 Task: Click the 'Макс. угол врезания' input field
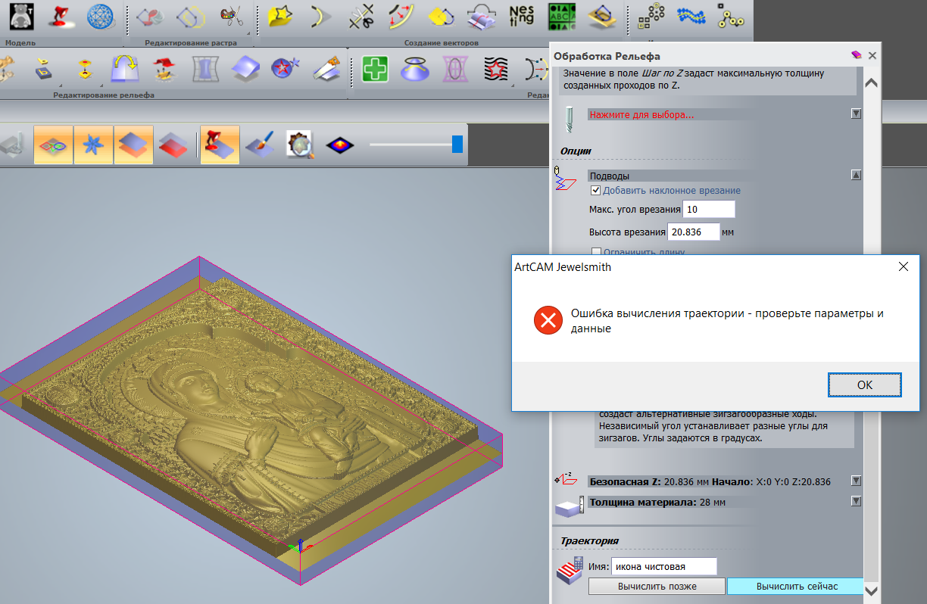coord(709,209)
